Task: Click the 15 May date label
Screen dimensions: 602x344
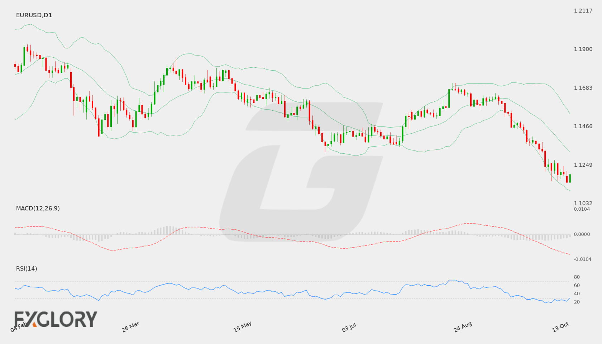Action: pos(243,327)
